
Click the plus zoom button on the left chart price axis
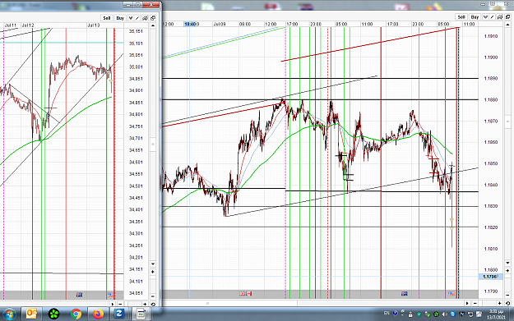[x=153, y=272]
